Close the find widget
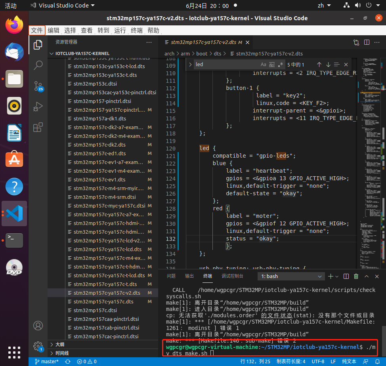 point(346,65)
